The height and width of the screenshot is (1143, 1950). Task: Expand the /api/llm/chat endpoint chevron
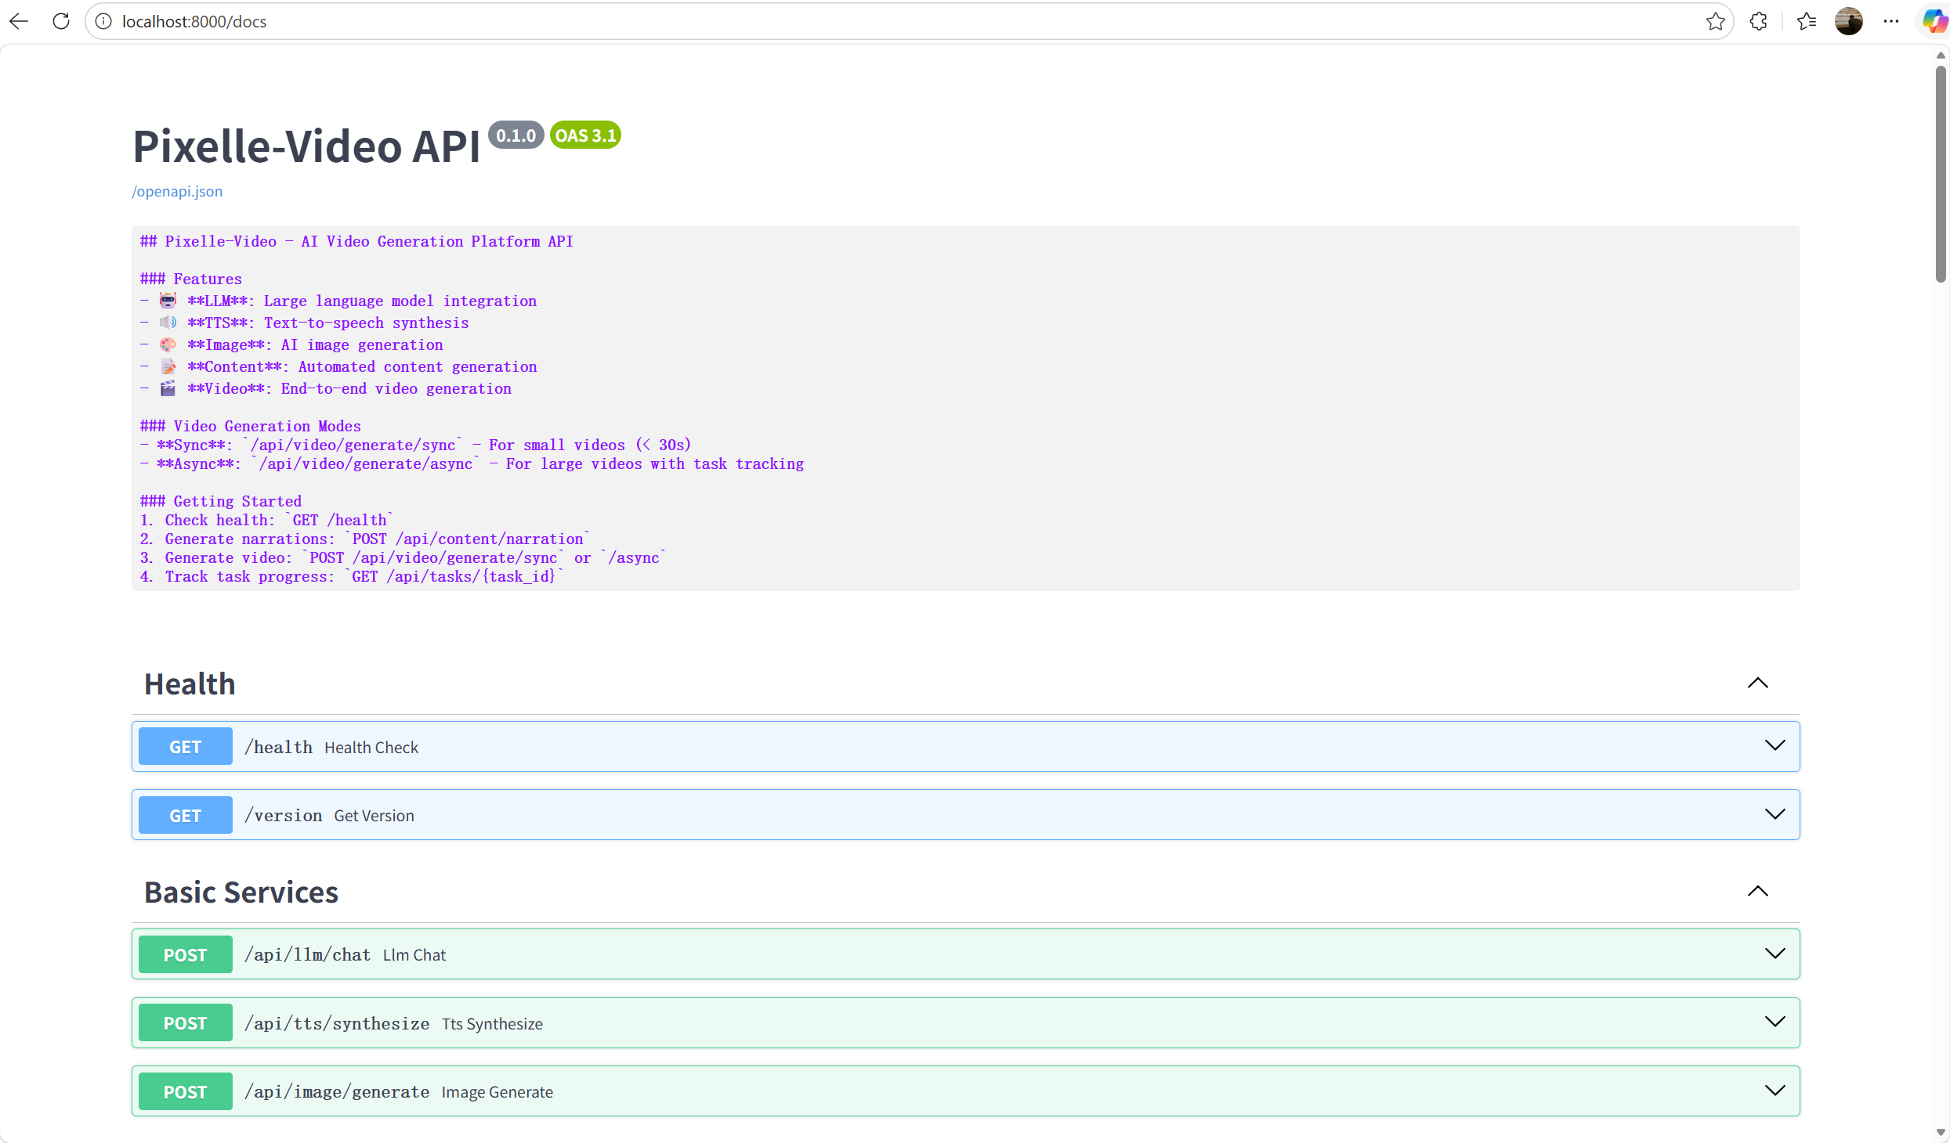pos(1775,954)
